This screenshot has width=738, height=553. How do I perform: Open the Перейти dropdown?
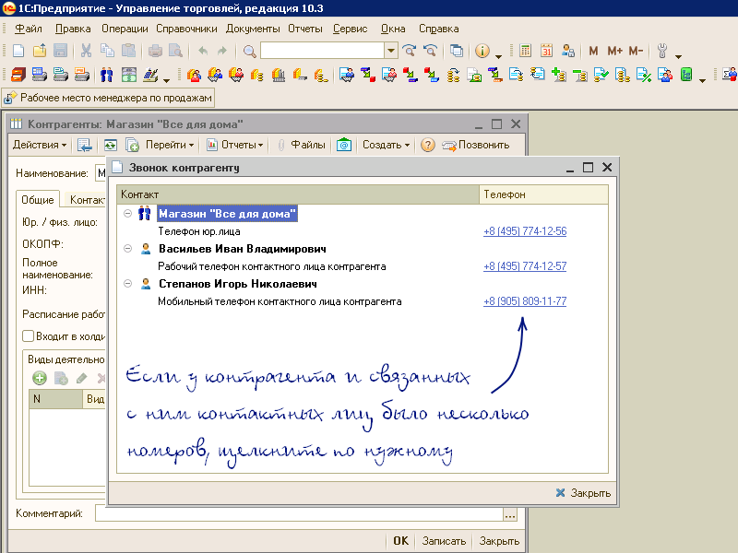(x=170, y=145)
